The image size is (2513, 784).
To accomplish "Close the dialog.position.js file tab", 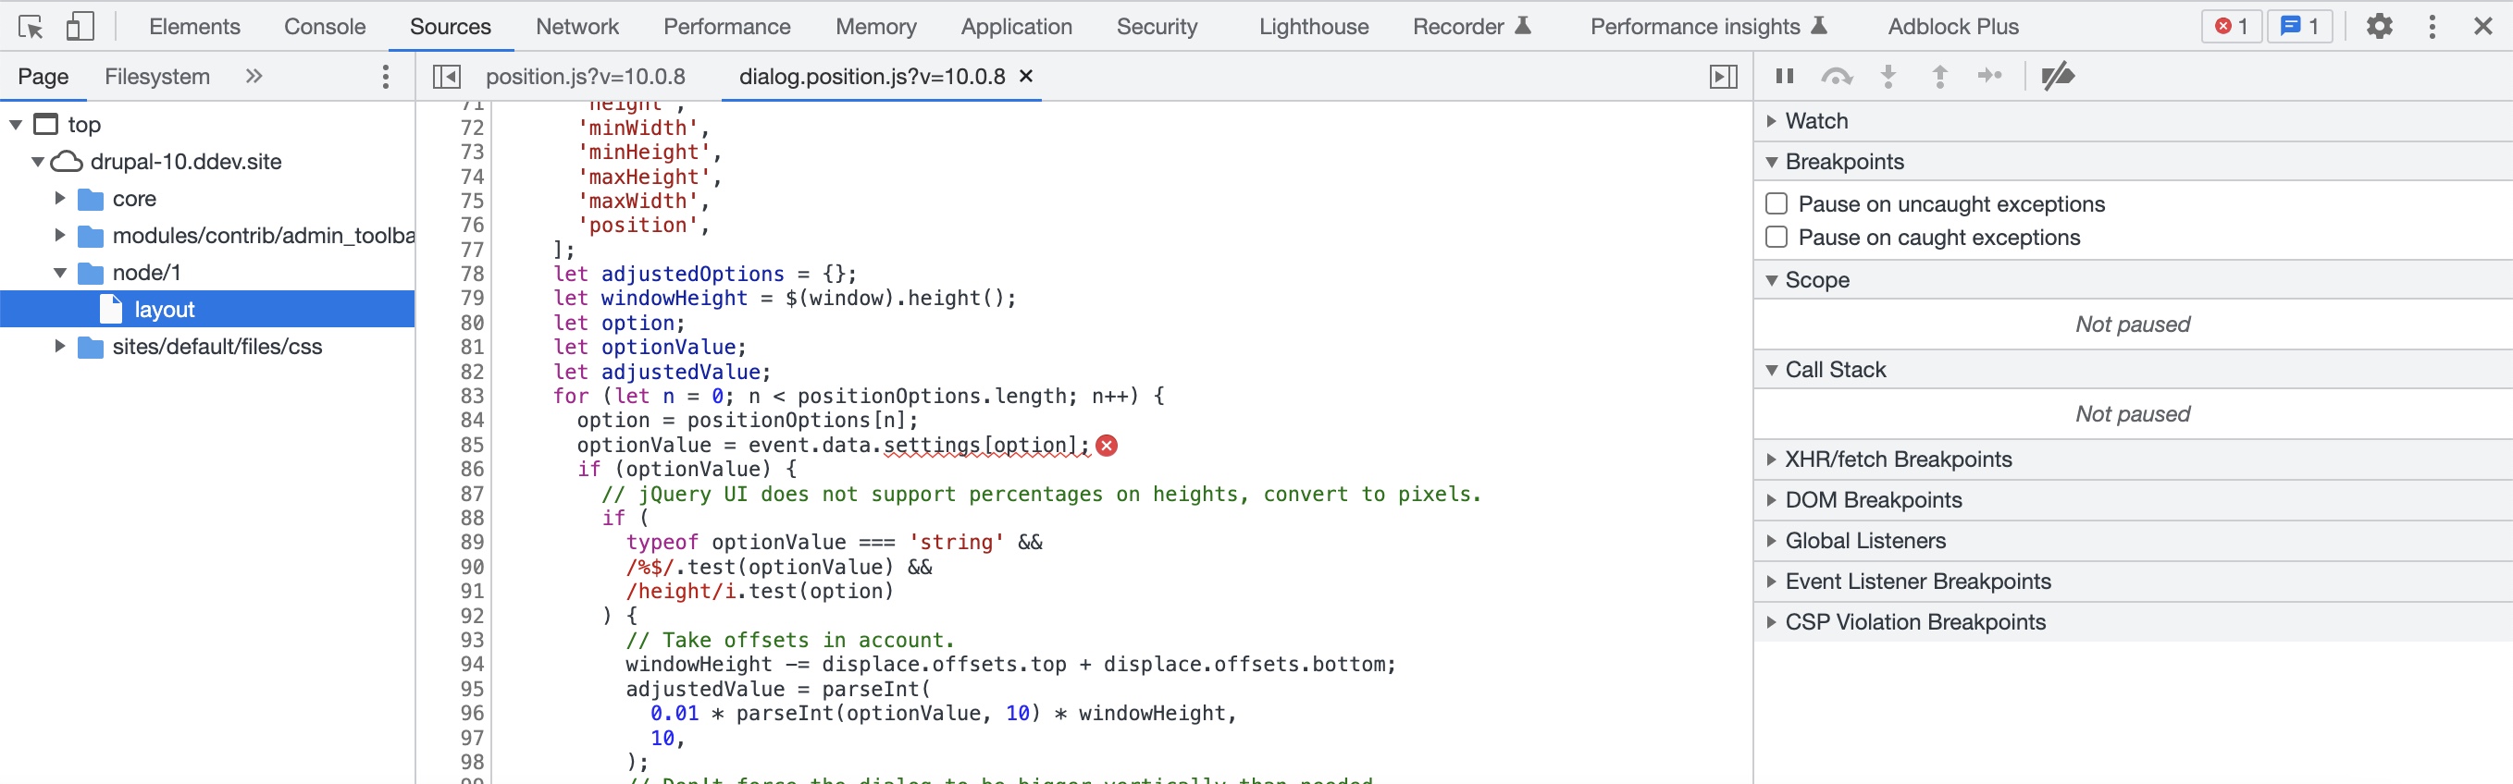I will 1026,76.
